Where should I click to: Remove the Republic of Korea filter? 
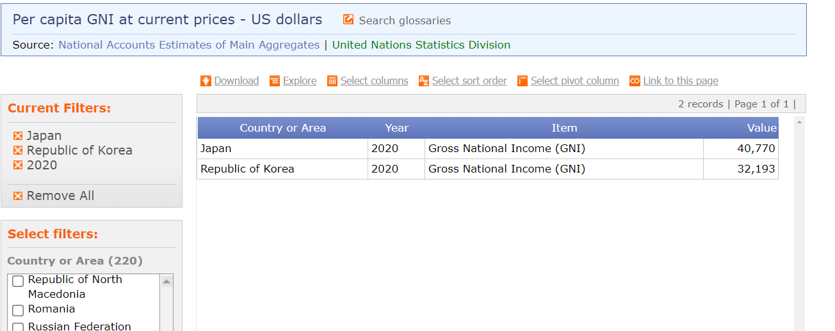pyautogui.click(x=18, y=151)
